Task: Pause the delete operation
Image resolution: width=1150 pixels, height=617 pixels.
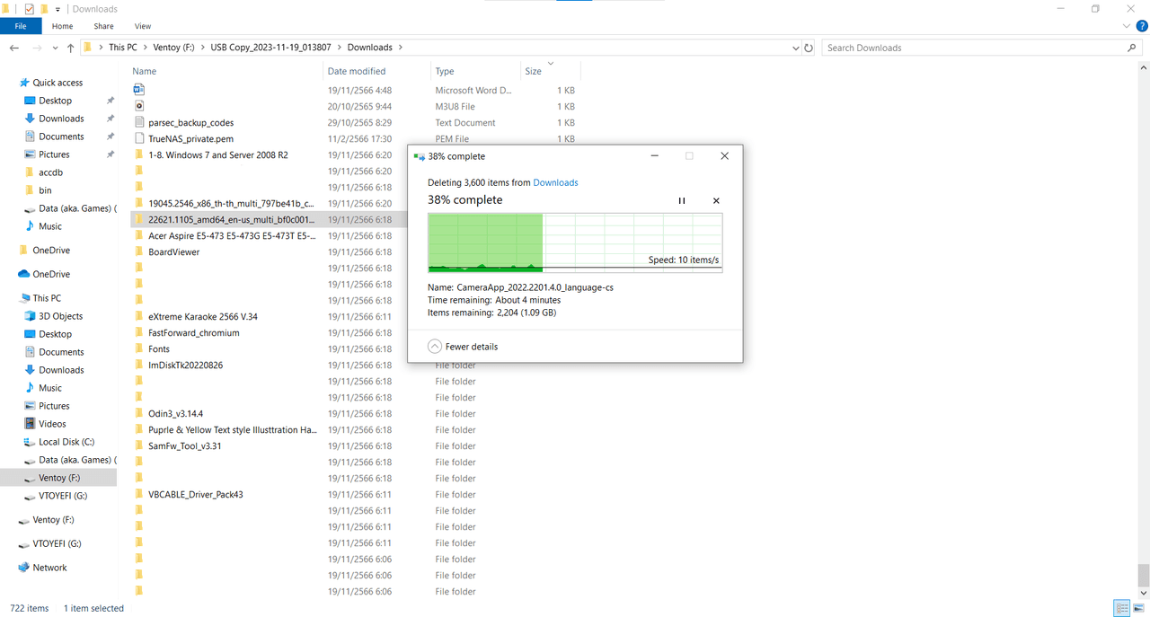Action: pyautogui.click(x=681, y=201)
